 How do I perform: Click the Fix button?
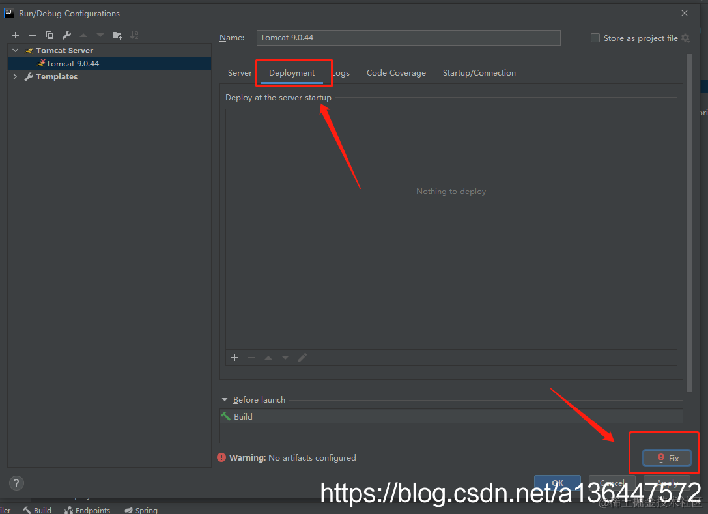coord(667,458)
